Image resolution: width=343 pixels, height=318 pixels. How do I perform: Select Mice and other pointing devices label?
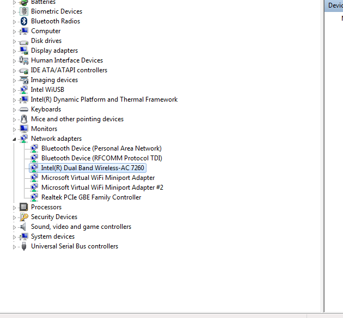point(77,119)
